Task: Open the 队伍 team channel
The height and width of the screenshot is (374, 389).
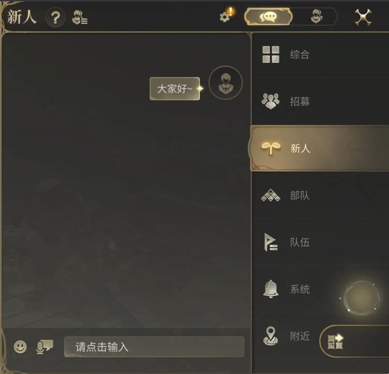Action: tap(320, 242)
